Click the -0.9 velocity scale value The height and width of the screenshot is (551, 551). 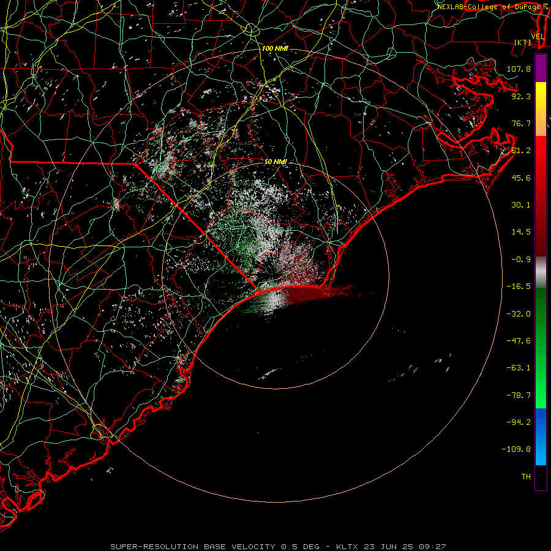[521, 260]
